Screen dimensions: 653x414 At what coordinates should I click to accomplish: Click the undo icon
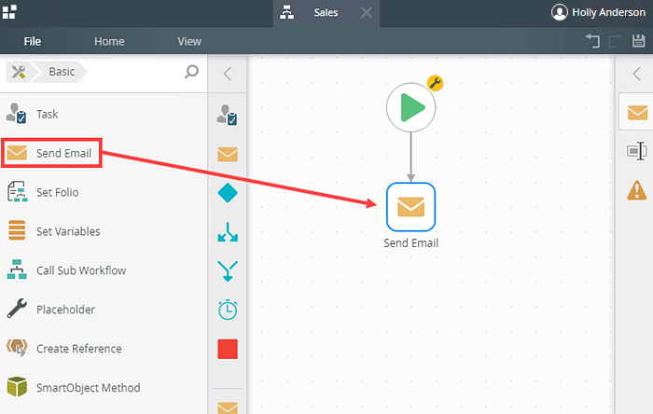592,41
